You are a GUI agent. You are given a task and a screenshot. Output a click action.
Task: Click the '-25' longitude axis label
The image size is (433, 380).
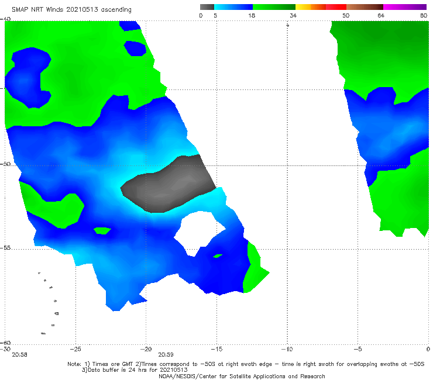pyautogui.click(x=75, y=349)
